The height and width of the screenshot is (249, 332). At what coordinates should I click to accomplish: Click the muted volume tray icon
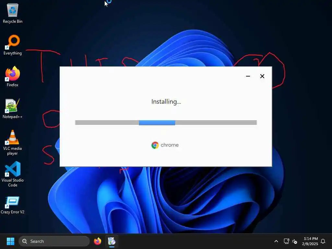coord(295,241)
